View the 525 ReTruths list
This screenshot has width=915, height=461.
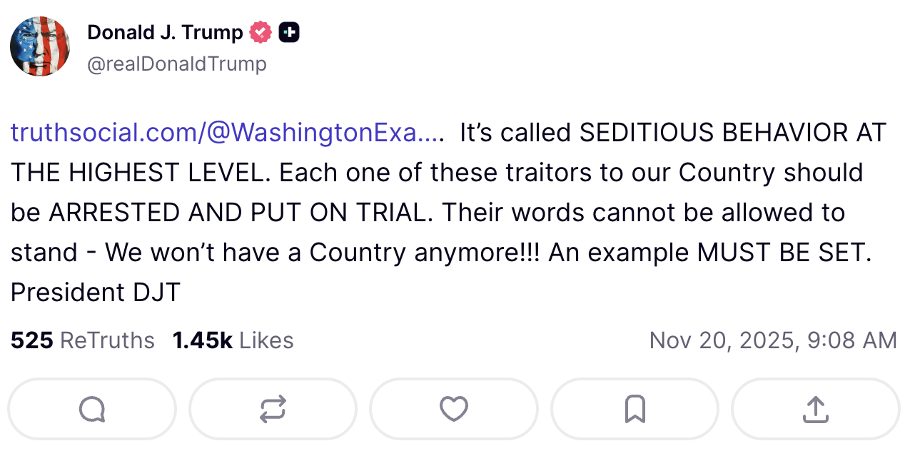(x=82, y=340)
